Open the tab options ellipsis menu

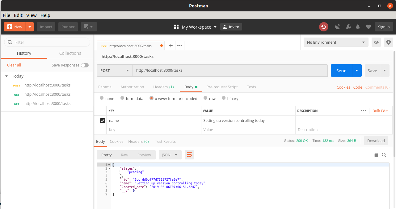180,46
